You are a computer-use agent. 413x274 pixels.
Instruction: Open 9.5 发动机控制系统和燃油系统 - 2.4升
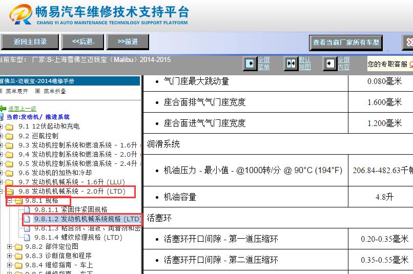click(78, 163)
